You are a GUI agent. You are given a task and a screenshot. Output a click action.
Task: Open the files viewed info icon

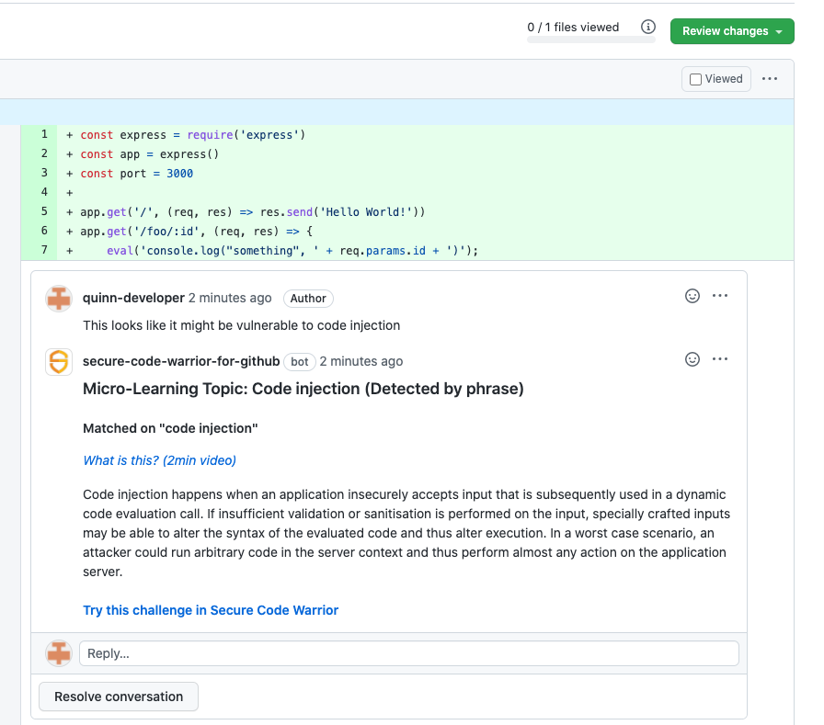(648, 27)
